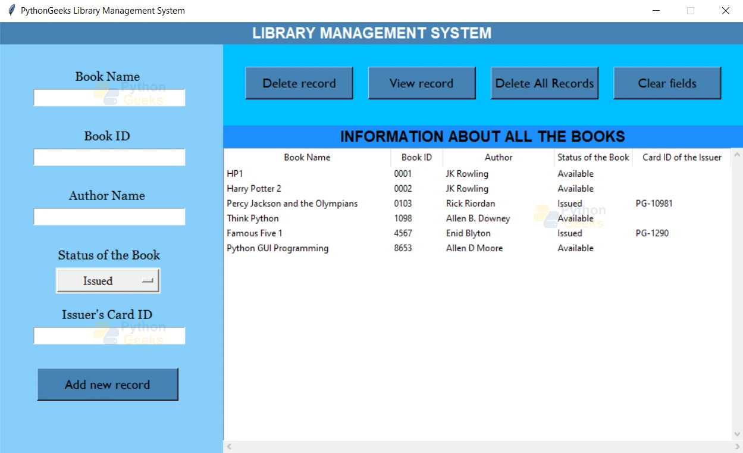
Task: Select Python GUI Programming row
Action: pyautogui.click(x=477, y=248)
